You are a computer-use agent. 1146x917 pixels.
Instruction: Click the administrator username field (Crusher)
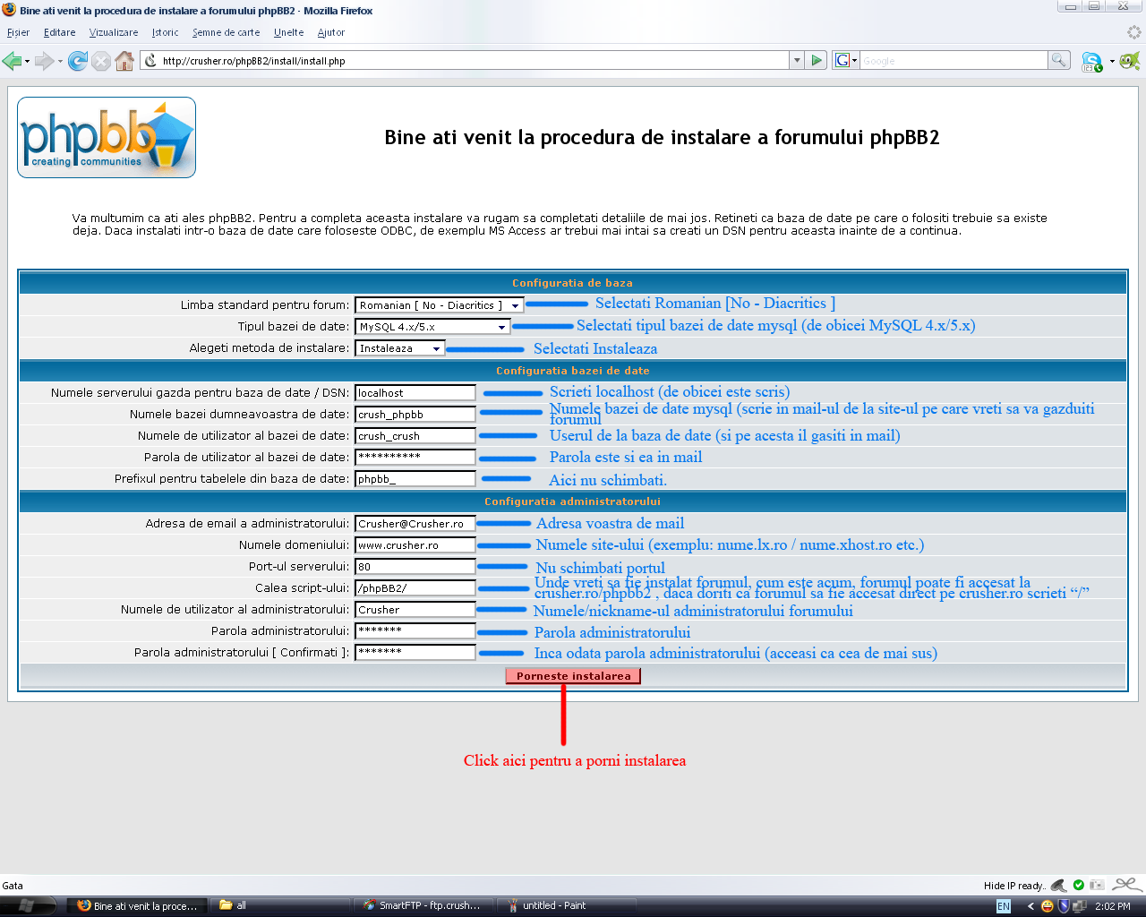click(x=415, y=609)
